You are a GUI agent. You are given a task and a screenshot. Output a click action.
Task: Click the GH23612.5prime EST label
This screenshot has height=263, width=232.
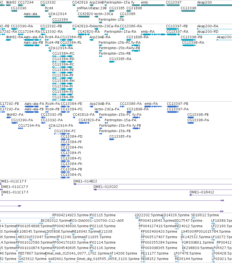(x=32, y=259)
